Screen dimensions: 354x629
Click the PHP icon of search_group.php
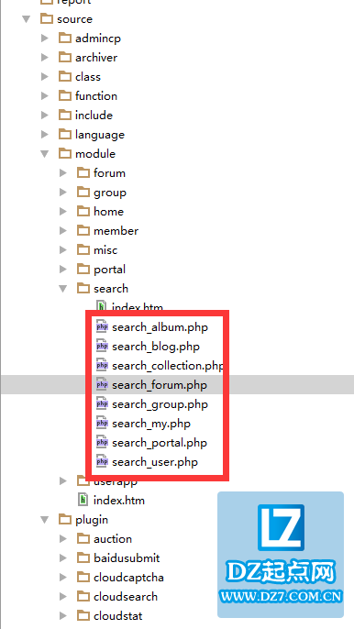click(102, 404)
